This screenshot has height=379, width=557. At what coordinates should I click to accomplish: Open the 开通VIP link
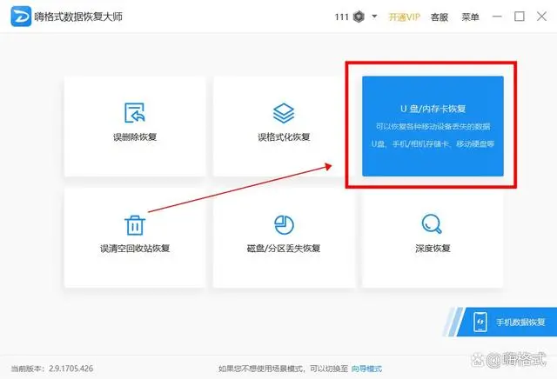coord(404,17)
